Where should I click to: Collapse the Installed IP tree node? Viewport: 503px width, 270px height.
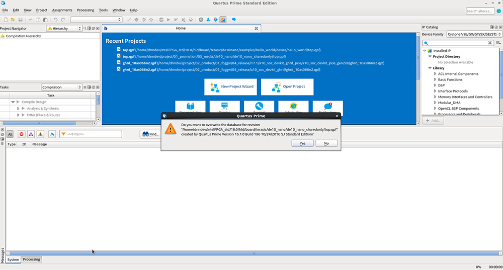click(425, 51)
